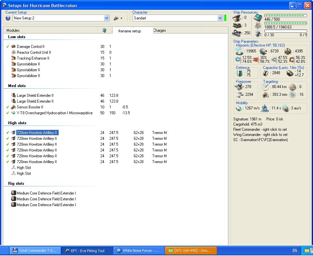Click the Tracking Enhancer II module icon
Viewport: 313px width, 256px height.
pos(13,58)
